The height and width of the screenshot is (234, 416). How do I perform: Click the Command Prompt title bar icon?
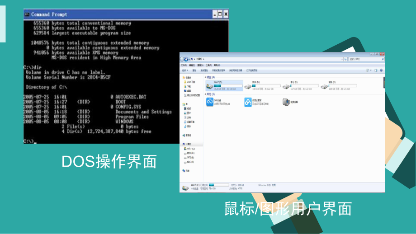(x=27, y=14)
